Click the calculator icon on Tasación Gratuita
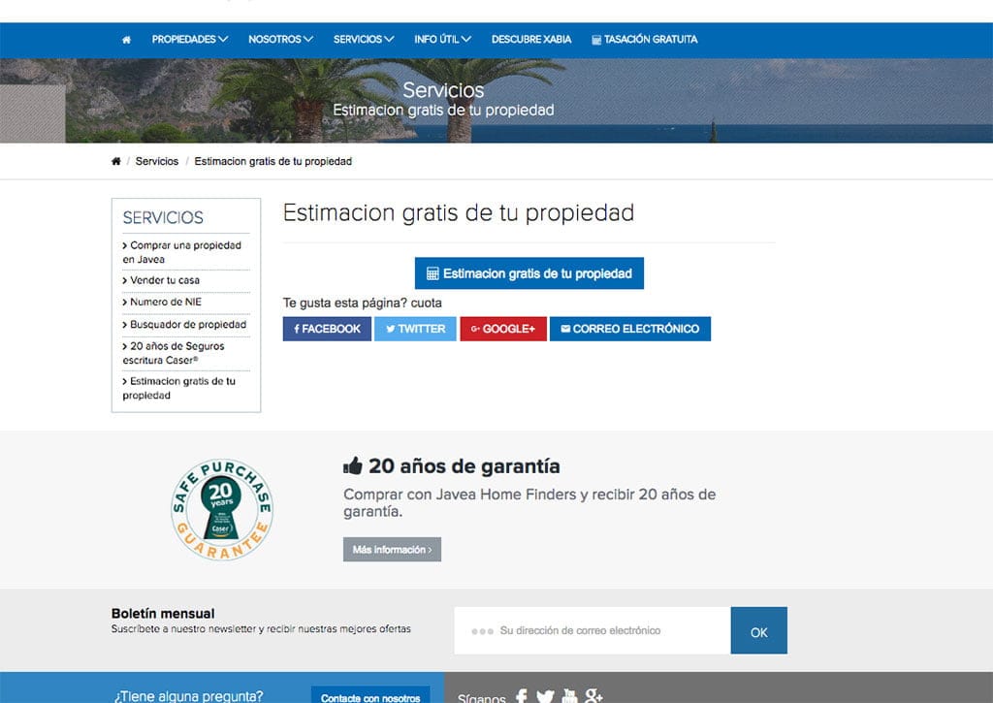The image size is (993, 703). (599, 40)
